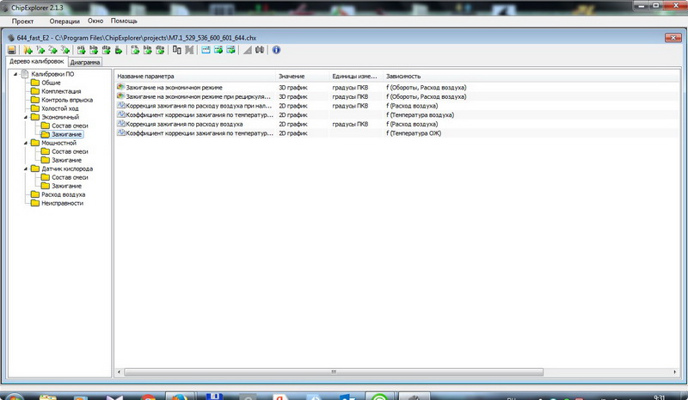
Task: Collapse the Датчик кислорода tree node
Action: coord(25,169)
